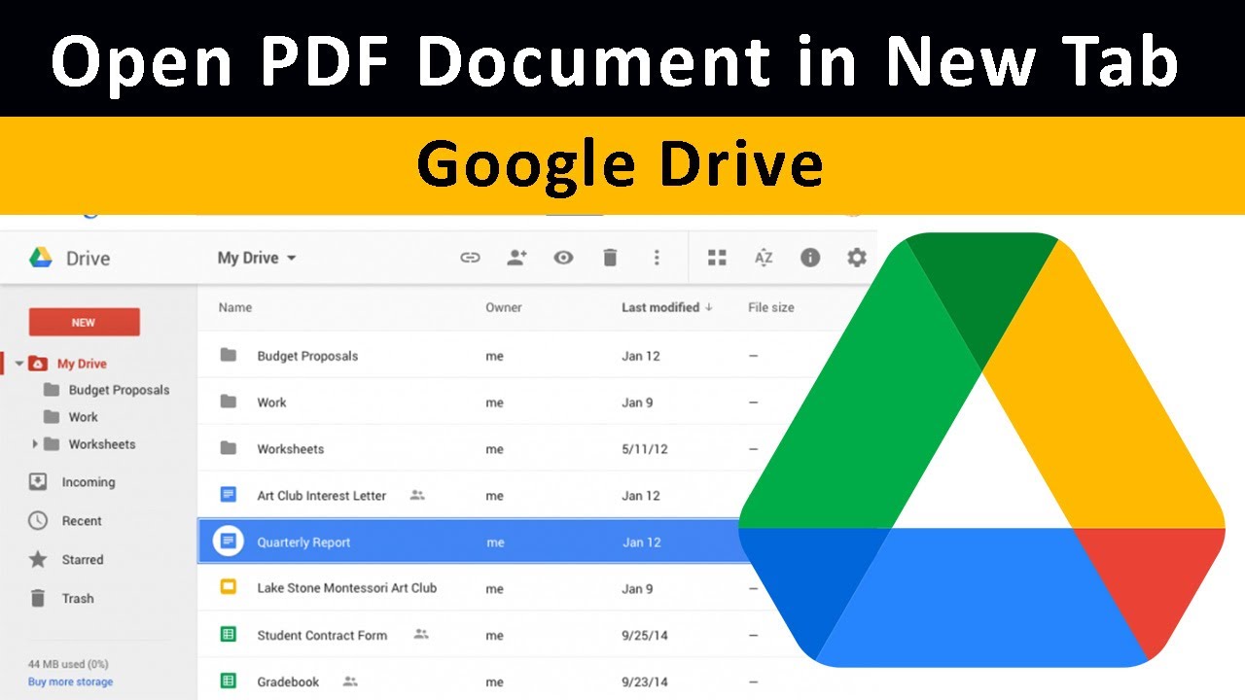1245x700 pixels.
Task: Open the View details info icon
Action: [810, 258]
